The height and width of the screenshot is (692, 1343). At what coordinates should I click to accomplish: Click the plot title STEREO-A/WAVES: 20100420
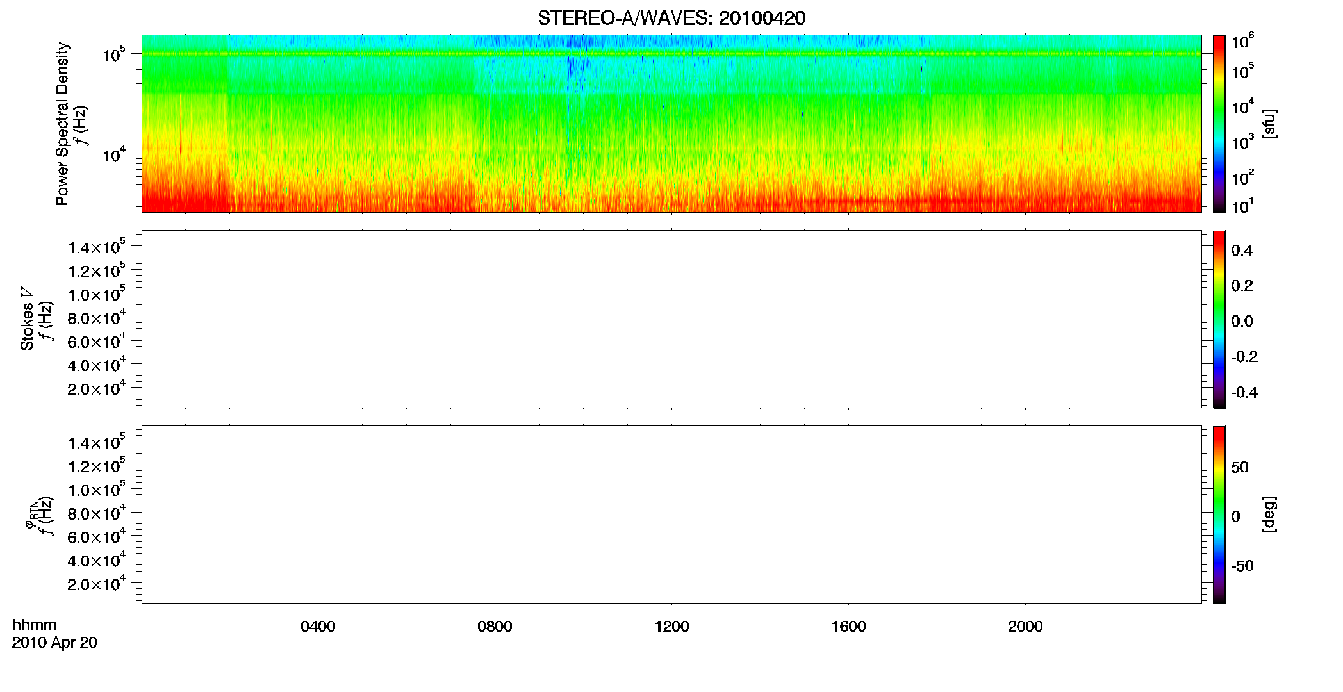pos(671,19)
